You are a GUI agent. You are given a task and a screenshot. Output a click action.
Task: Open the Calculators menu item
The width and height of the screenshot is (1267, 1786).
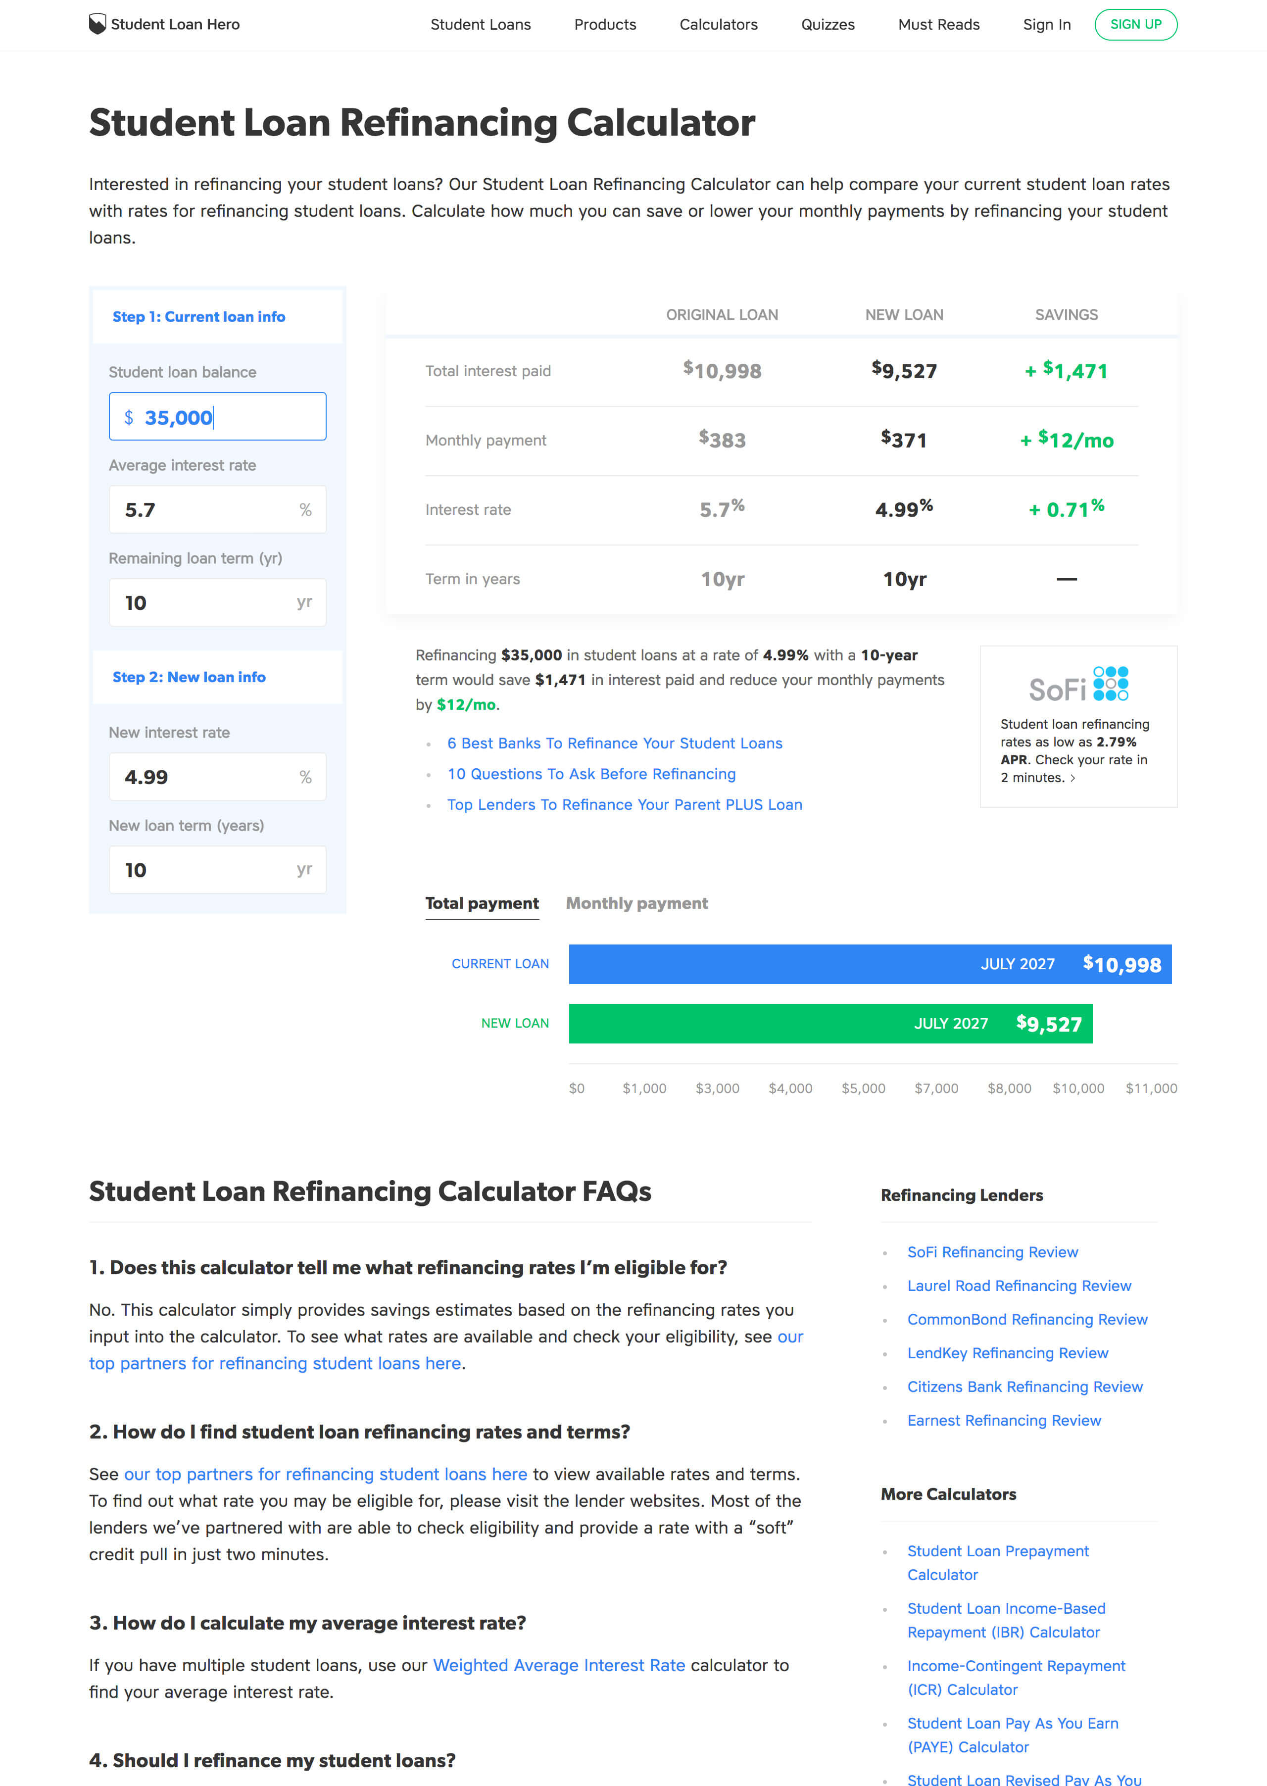coord(718,24)
